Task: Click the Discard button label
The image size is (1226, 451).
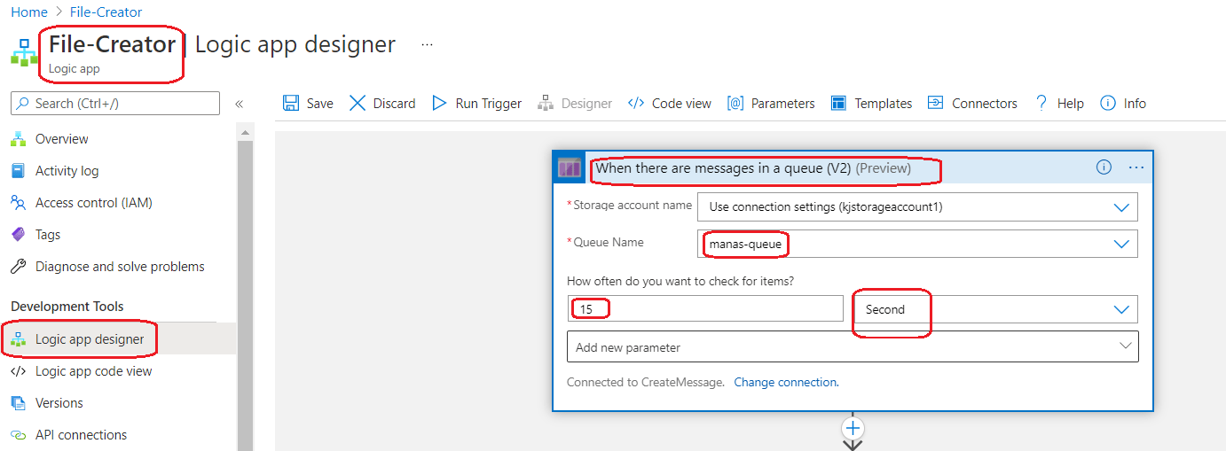Action: 395,104
